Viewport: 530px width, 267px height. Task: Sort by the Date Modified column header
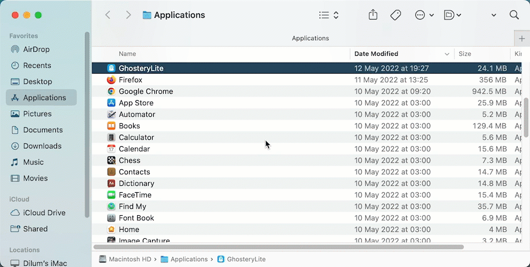tap(376, 54)
